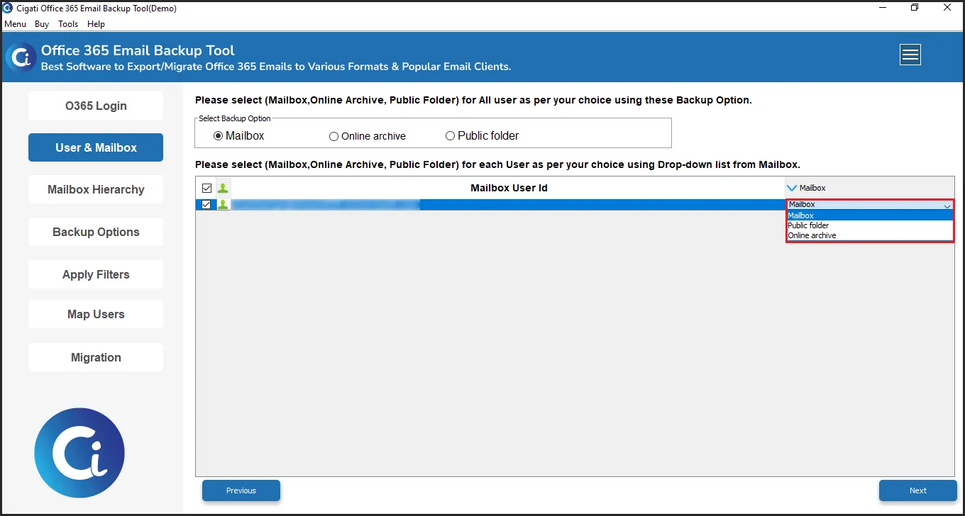Screen dimensions: 965x516
Task: Click the Select Backup Option group label
Action: click(x=235, y=118)
